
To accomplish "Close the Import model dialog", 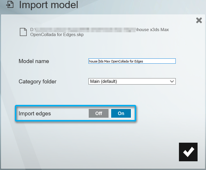I will 199,20.
